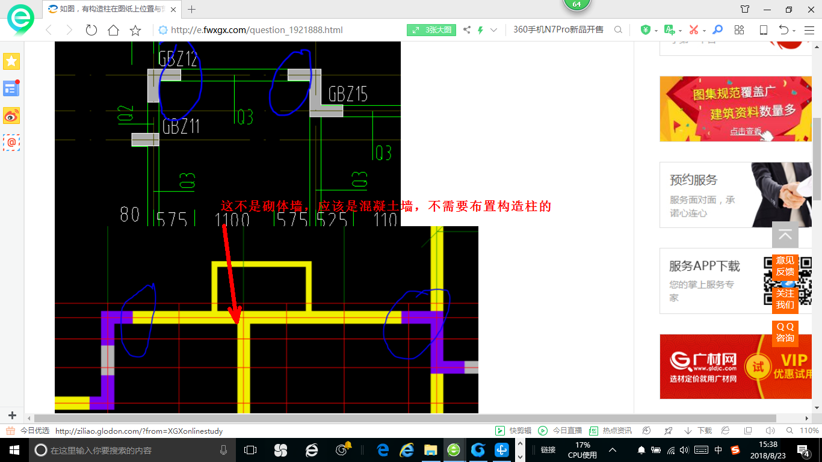Click the undo closed tab icon

[783, 29]
